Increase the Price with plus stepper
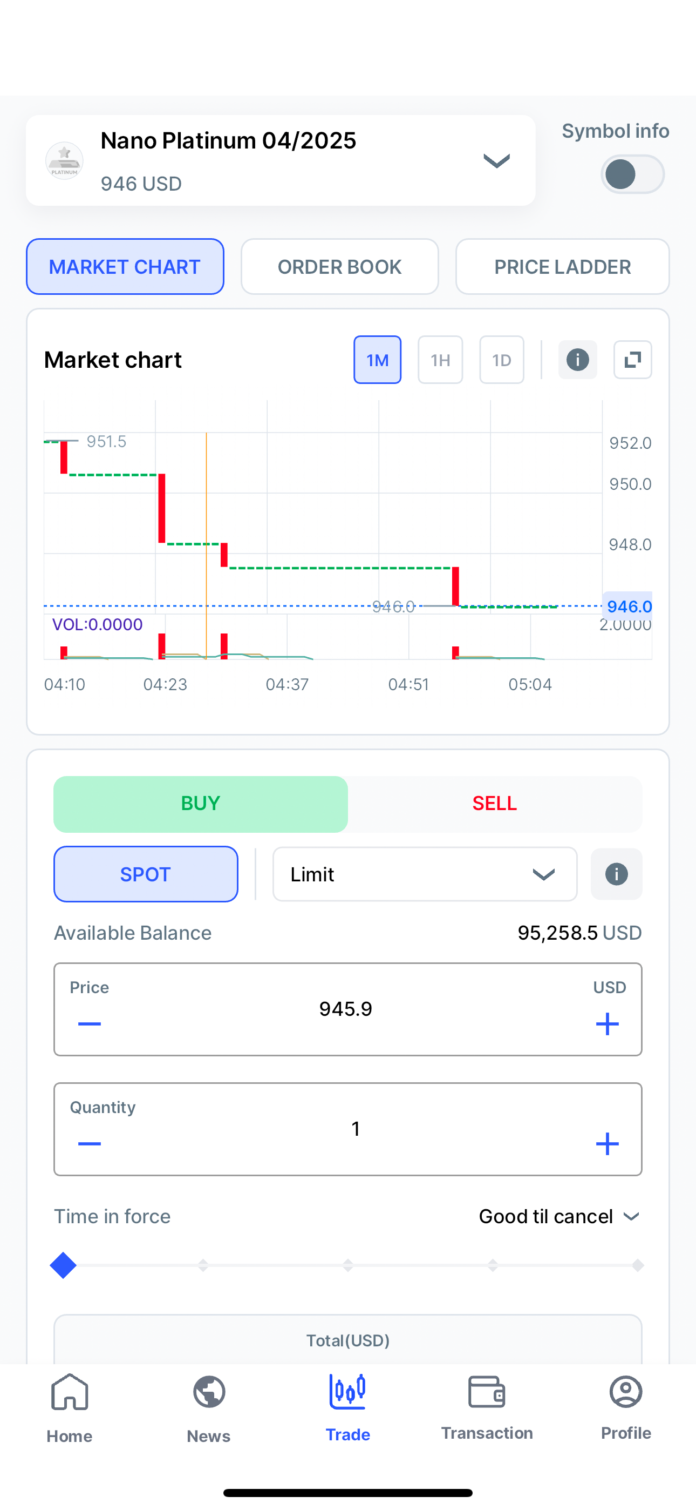The height and width of the screenshot is (1510, 696). click(607, 1024)
